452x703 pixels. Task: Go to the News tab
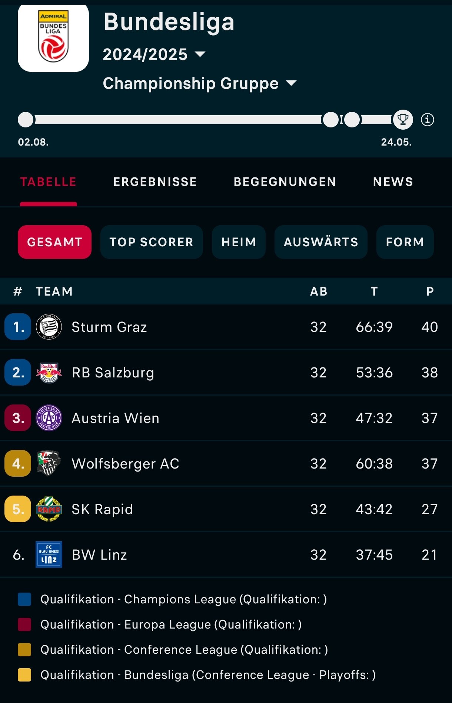pos(393,182)
